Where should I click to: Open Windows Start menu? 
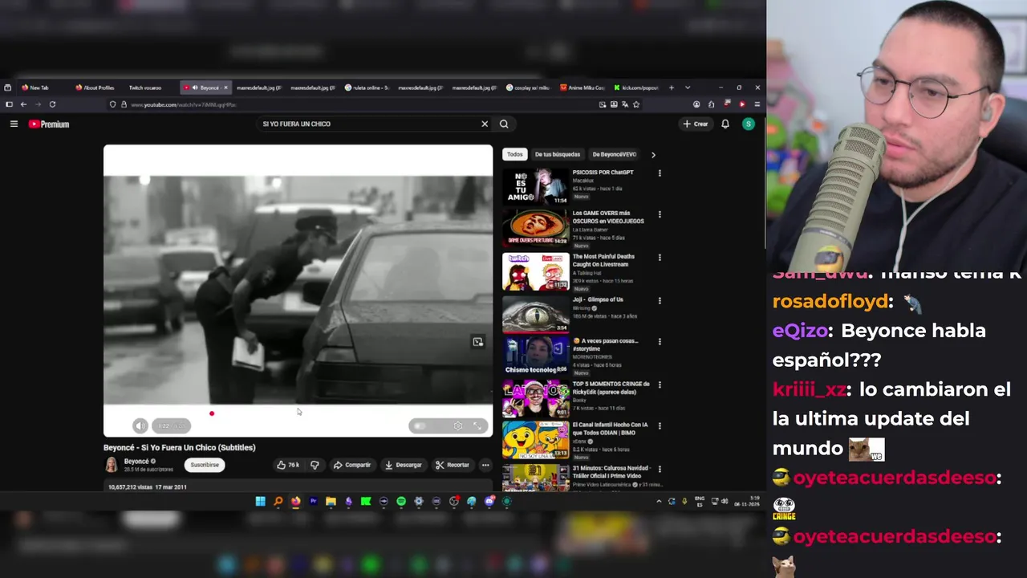click(x=260, y=502)
